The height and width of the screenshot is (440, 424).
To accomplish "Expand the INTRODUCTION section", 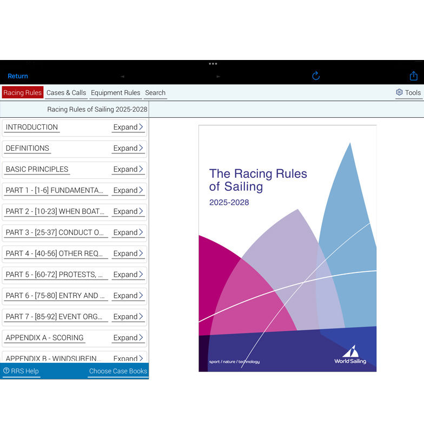I will tap(128, 128).
